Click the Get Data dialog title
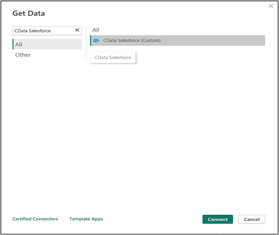The height and width of the screenshot is (235, 279). pos(29,13)
